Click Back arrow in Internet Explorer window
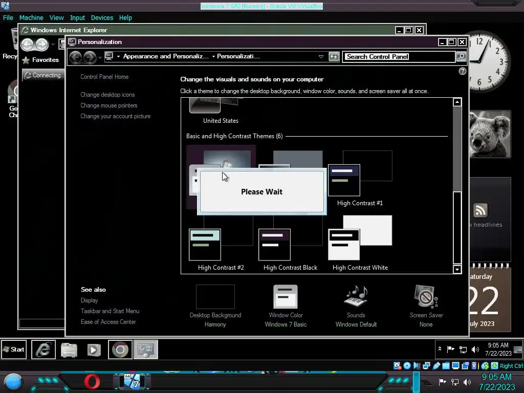 tap(28, 45)
